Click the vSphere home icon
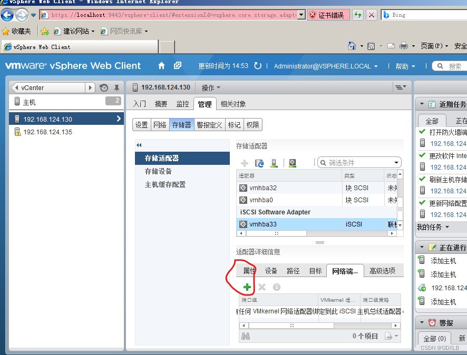 tap(161, 65)
